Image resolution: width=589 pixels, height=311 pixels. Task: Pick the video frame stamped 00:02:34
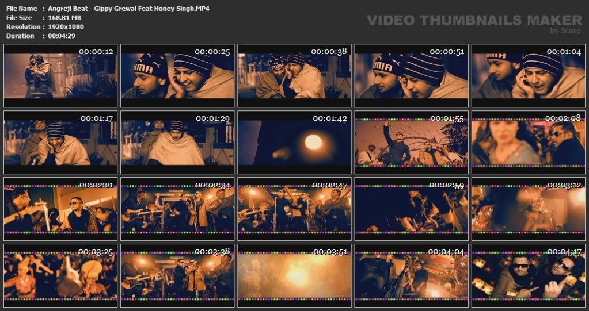[177, 209]
